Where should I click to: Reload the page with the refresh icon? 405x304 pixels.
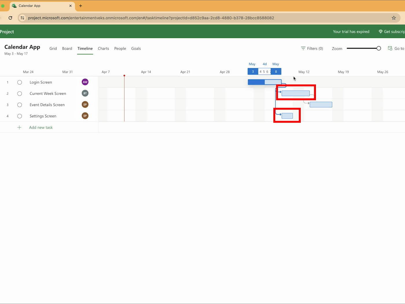(x=10, y=18)
